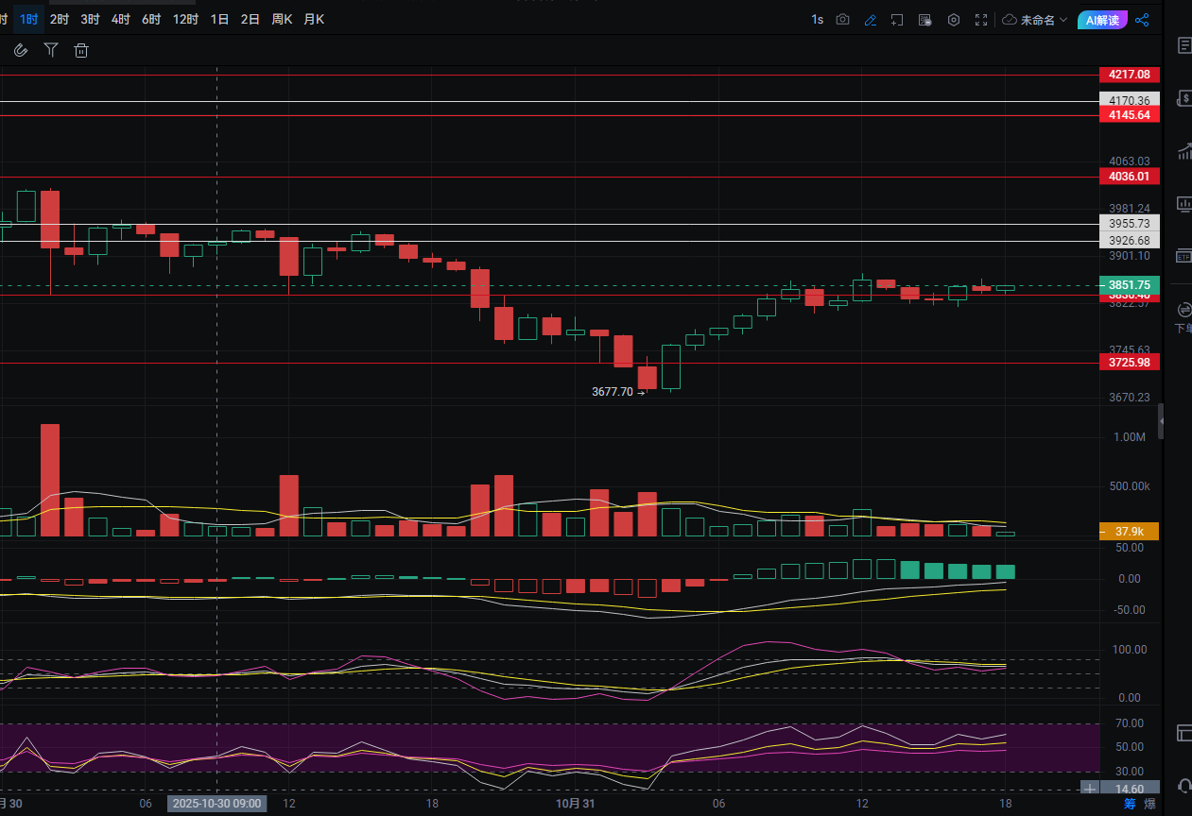Click the 1s interval button
Viewport: 1192px width, 816px height.
point(817,20)
